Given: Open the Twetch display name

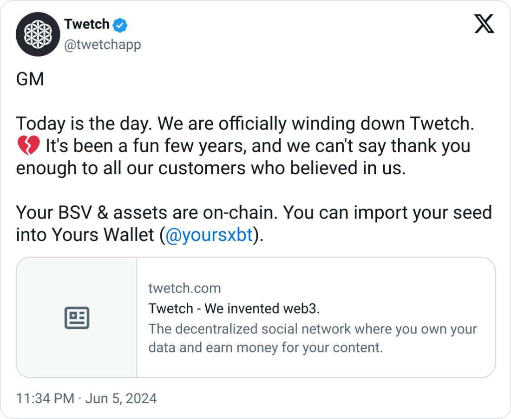Looking at the screenshot, I should pyautogui.click(x=87, y=24).
